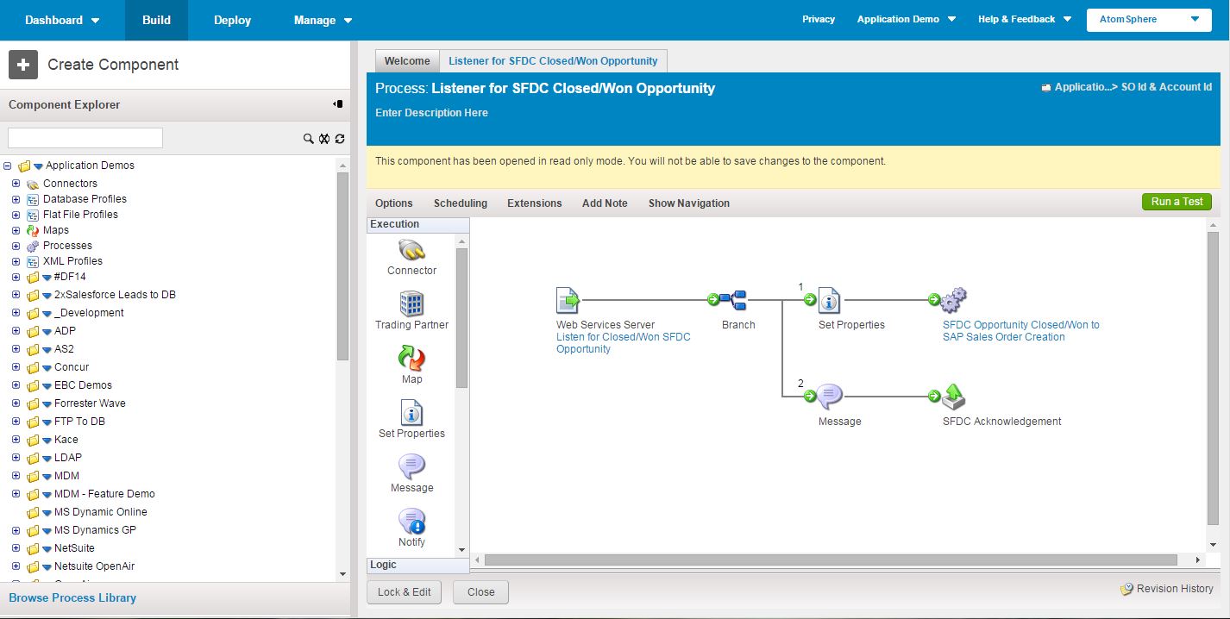Image resolution: width=1230 pixels, height=619 pixels.
Task: Expand the Processes tree node
Action: pos(16,246)
